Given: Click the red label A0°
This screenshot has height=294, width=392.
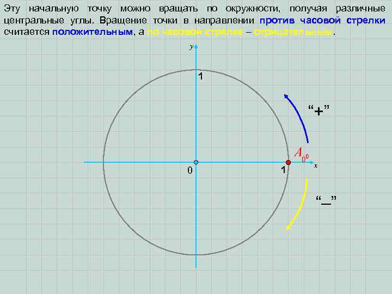Looking at the screenshot, I should point(302,154).
